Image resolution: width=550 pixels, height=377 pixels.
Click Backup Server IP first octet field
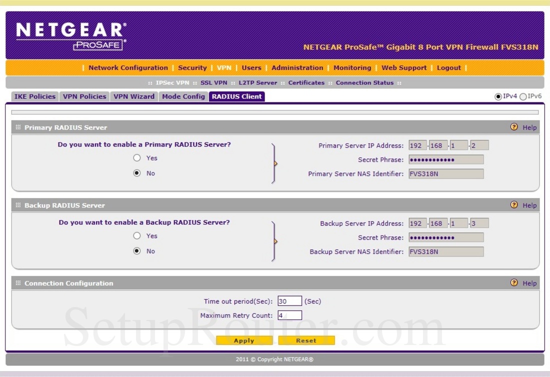417,223
